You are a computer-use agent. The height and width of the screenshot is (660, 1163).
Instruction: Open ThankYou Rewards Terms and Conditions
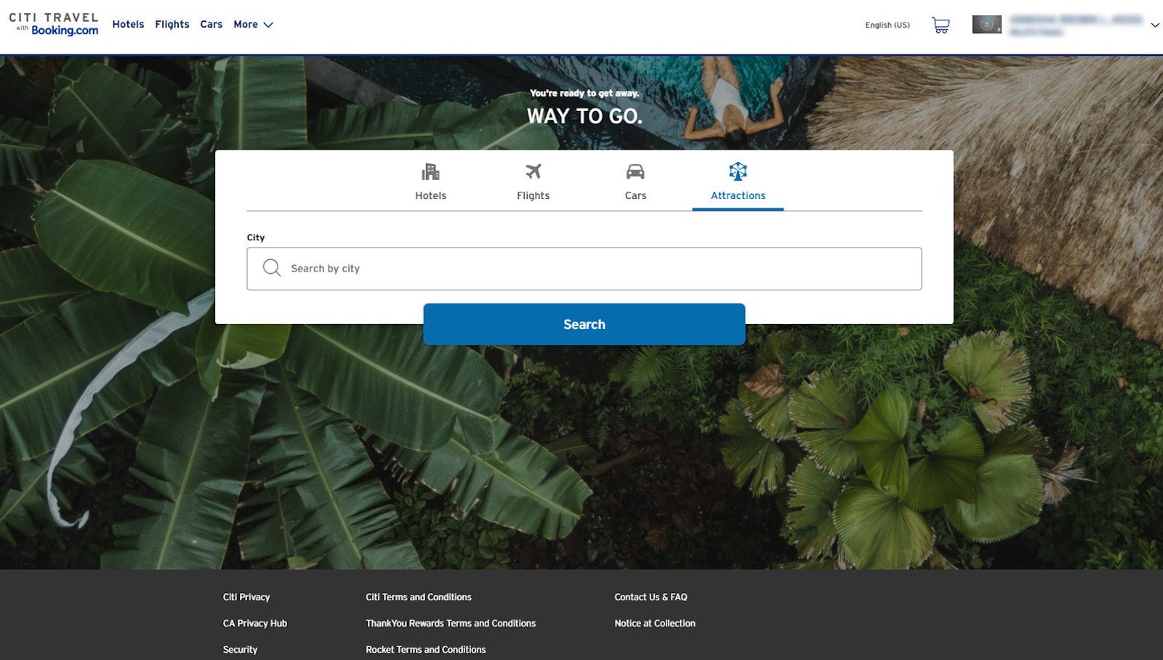tap(451, 623)
